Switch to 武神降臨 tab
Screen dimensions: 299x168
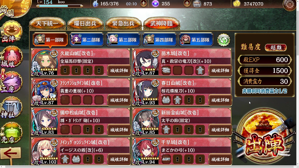click(x=162, y=24)
